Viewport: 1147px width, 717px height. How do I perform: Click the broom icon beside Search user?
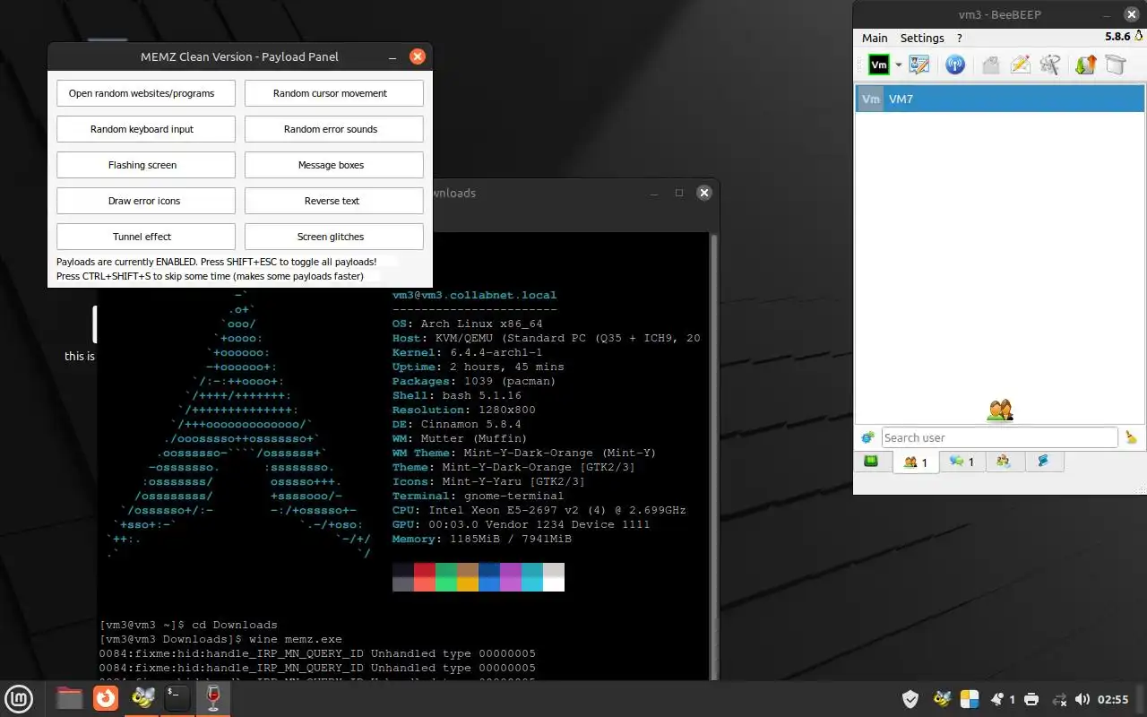[x=1131, y=437]
